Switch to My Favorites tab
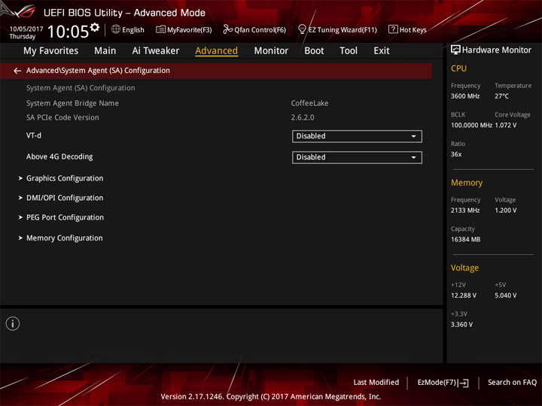 coord(51,51)
